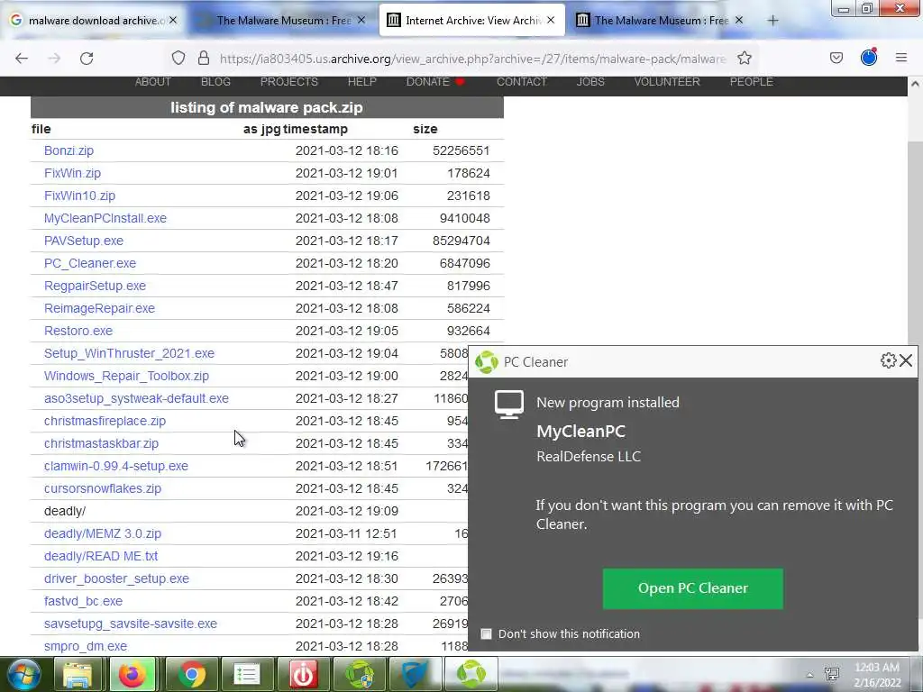Open the VOLUNTEER nav item
Image resolution: width=923 pixels, height=692 pixels.
click(x=667, y=82)
